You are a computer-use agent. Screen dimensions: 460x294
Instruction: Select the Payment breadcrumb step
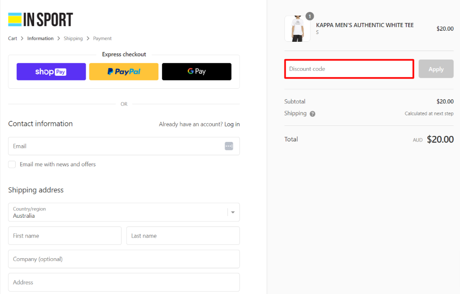tap(102, 39)
